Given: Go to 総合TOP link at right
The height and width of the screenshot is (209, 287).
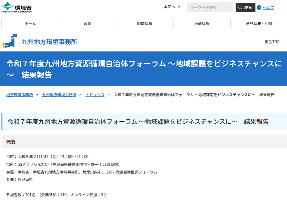Looking at the screenshot, I should tap(272, 42).
